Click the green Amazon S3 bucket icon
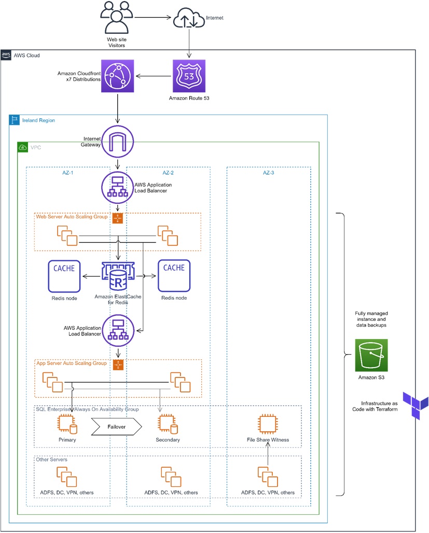429x533 pixels. tap(371, 355)
